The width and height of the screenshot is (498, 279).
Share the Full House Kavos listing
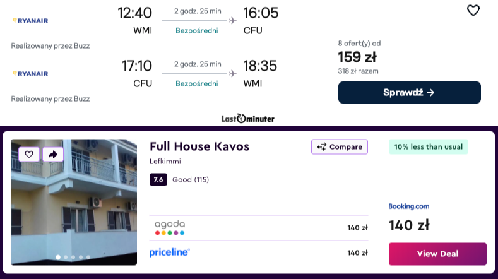53,154
